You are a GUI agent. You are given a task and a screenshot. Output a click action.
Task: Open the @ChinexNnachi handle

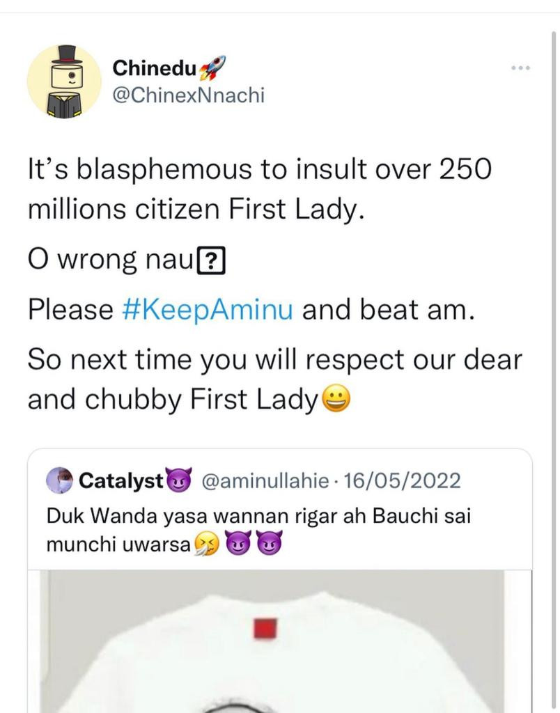coord(188,95)
